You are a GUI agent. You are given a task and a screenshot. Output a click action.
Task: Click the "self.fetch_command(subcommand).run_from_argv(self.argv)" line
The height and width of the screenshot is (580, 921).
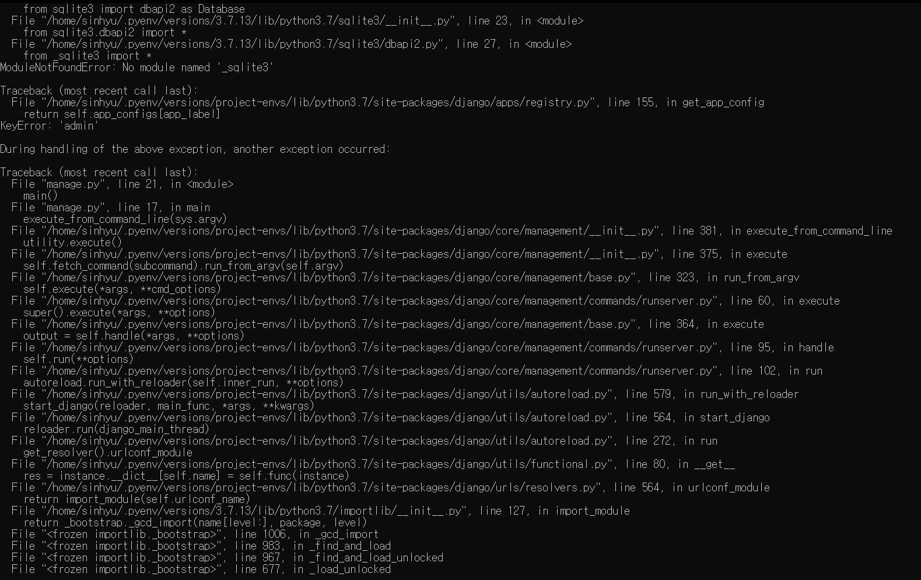tap(183, 266)
